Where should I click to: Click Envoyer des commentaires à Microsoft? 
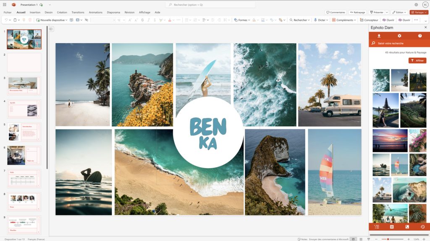point(328,239)
